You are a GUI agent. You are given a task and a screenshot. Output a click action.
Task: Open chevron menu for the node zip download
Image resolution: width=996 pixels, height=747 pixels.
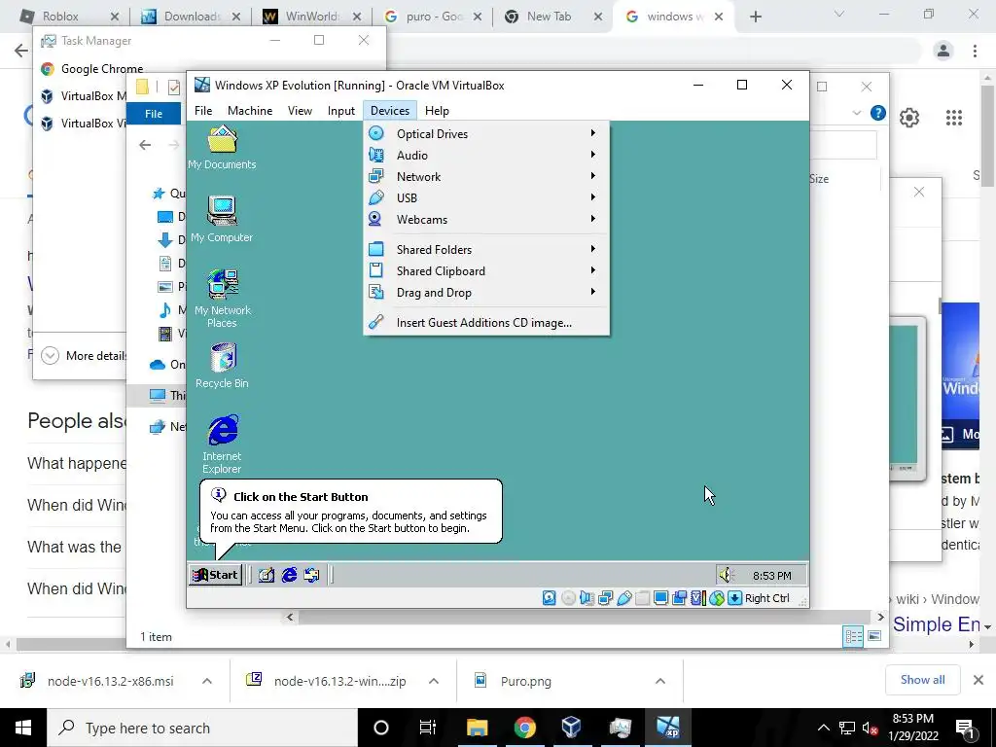coord(433,681)
